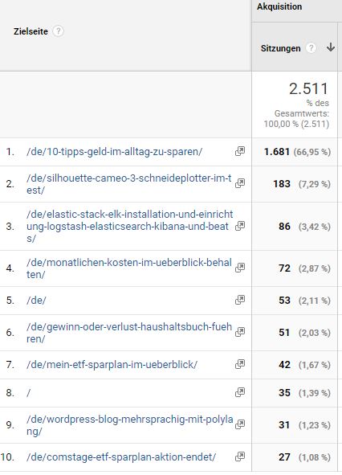
Task: Toggle sort arrow on Sitzungen column
Action: pyautogui.click(x=331, y=47)
